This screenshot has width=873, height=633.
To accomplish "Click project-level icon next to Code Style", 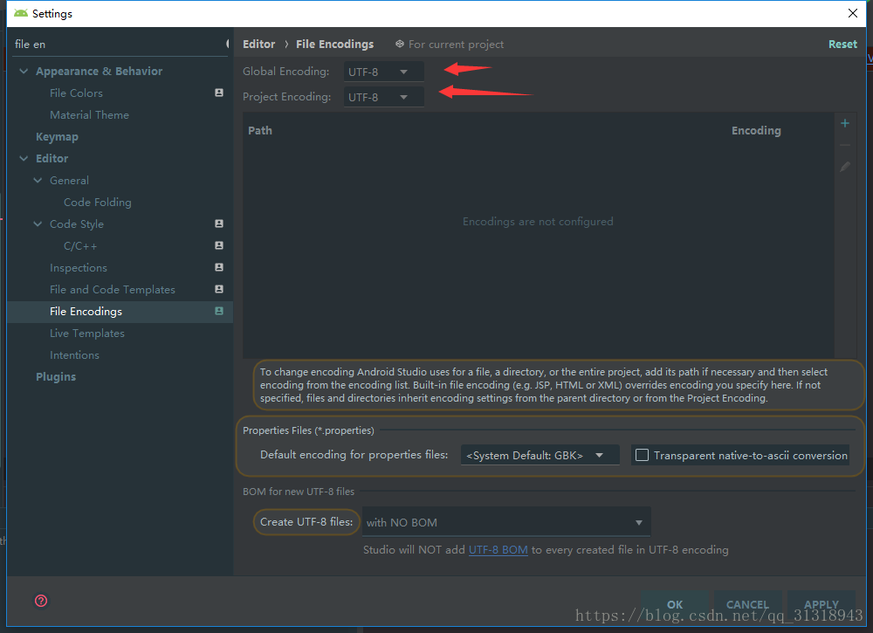I will (x=219, y=224).
